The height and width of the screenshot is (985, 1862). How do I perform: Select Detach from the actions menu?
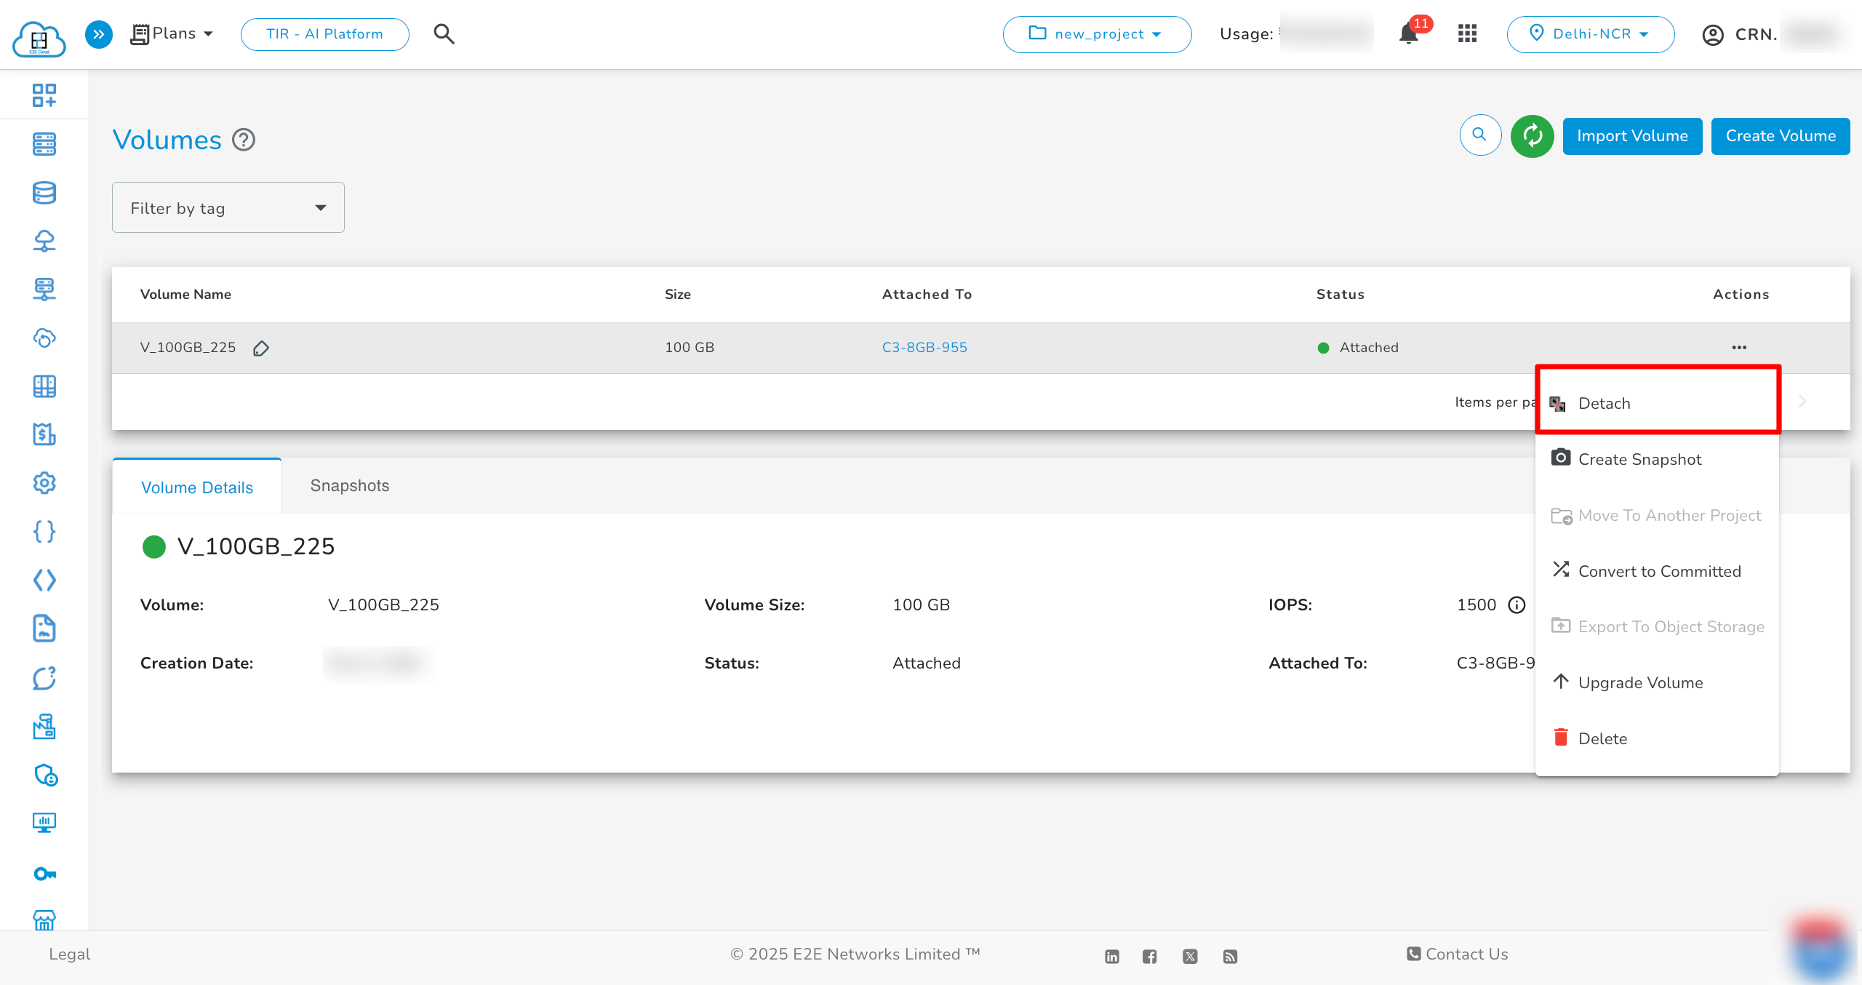(1604, 403)
